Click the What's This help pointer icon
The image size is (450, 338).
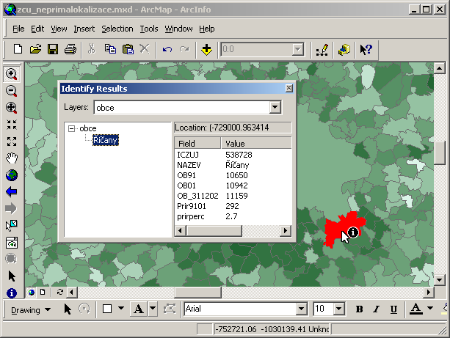tap(366, 50)
